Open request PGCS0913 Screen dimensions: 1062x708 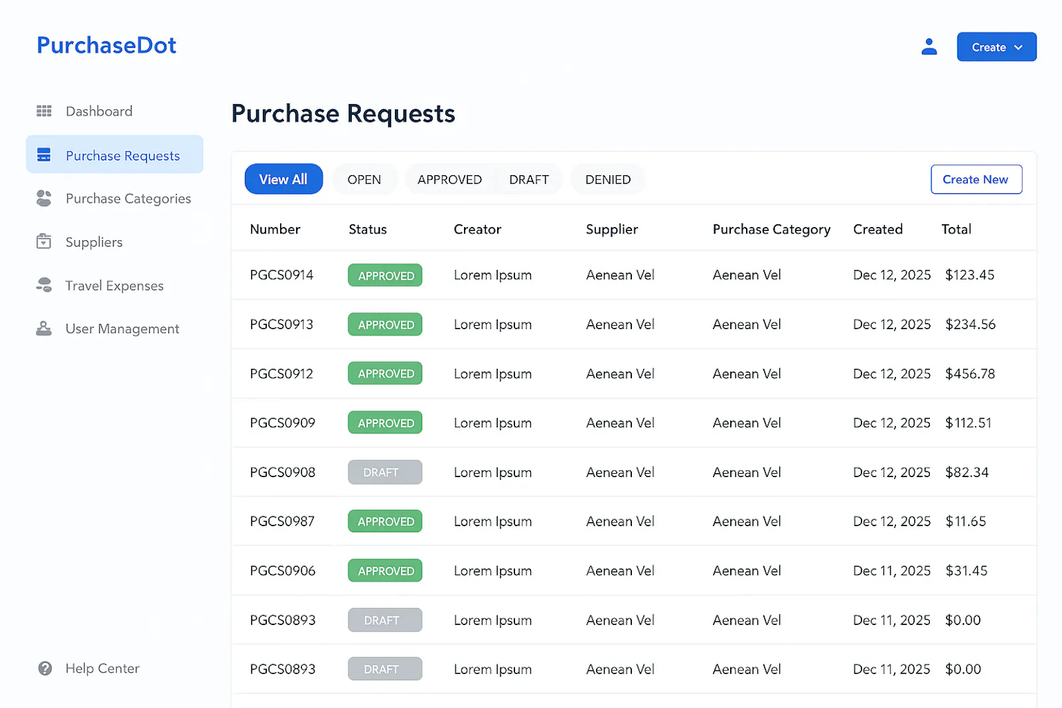pos(281,324)
